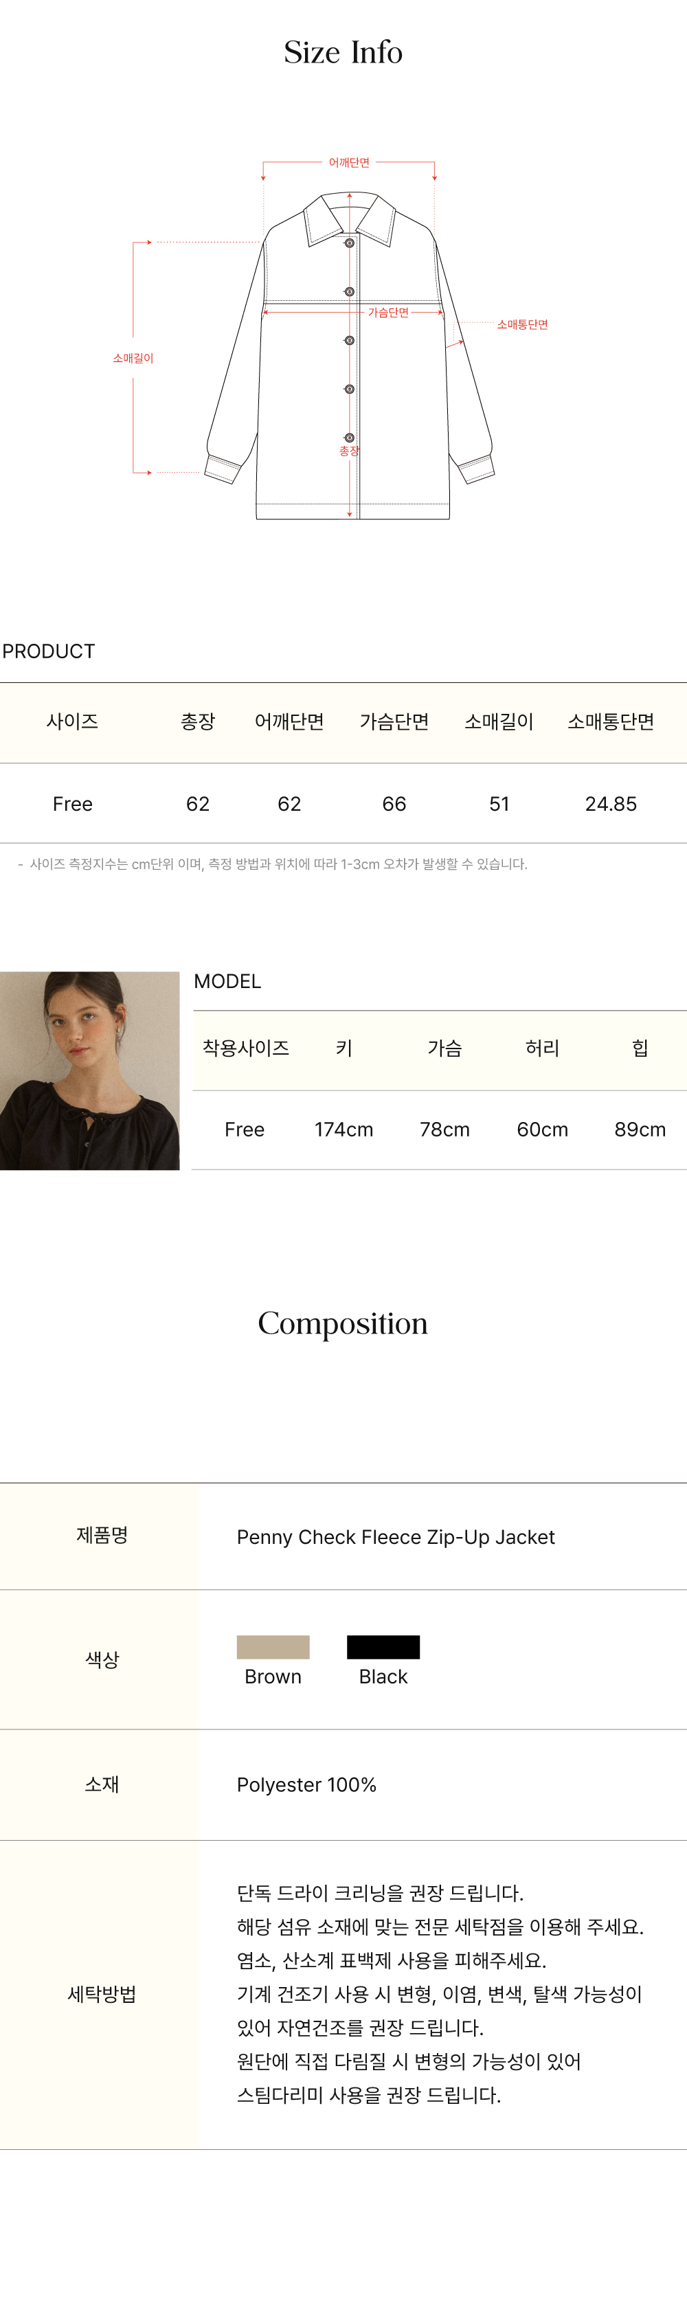Click the 24.85 measurement value

tap(611, 804)
